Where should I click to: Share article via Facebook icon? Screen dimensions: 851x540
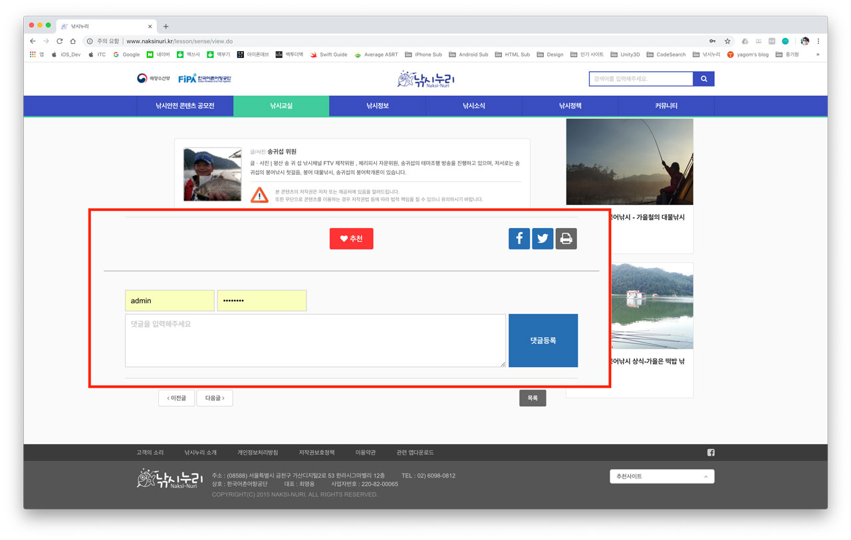(519, 239)
